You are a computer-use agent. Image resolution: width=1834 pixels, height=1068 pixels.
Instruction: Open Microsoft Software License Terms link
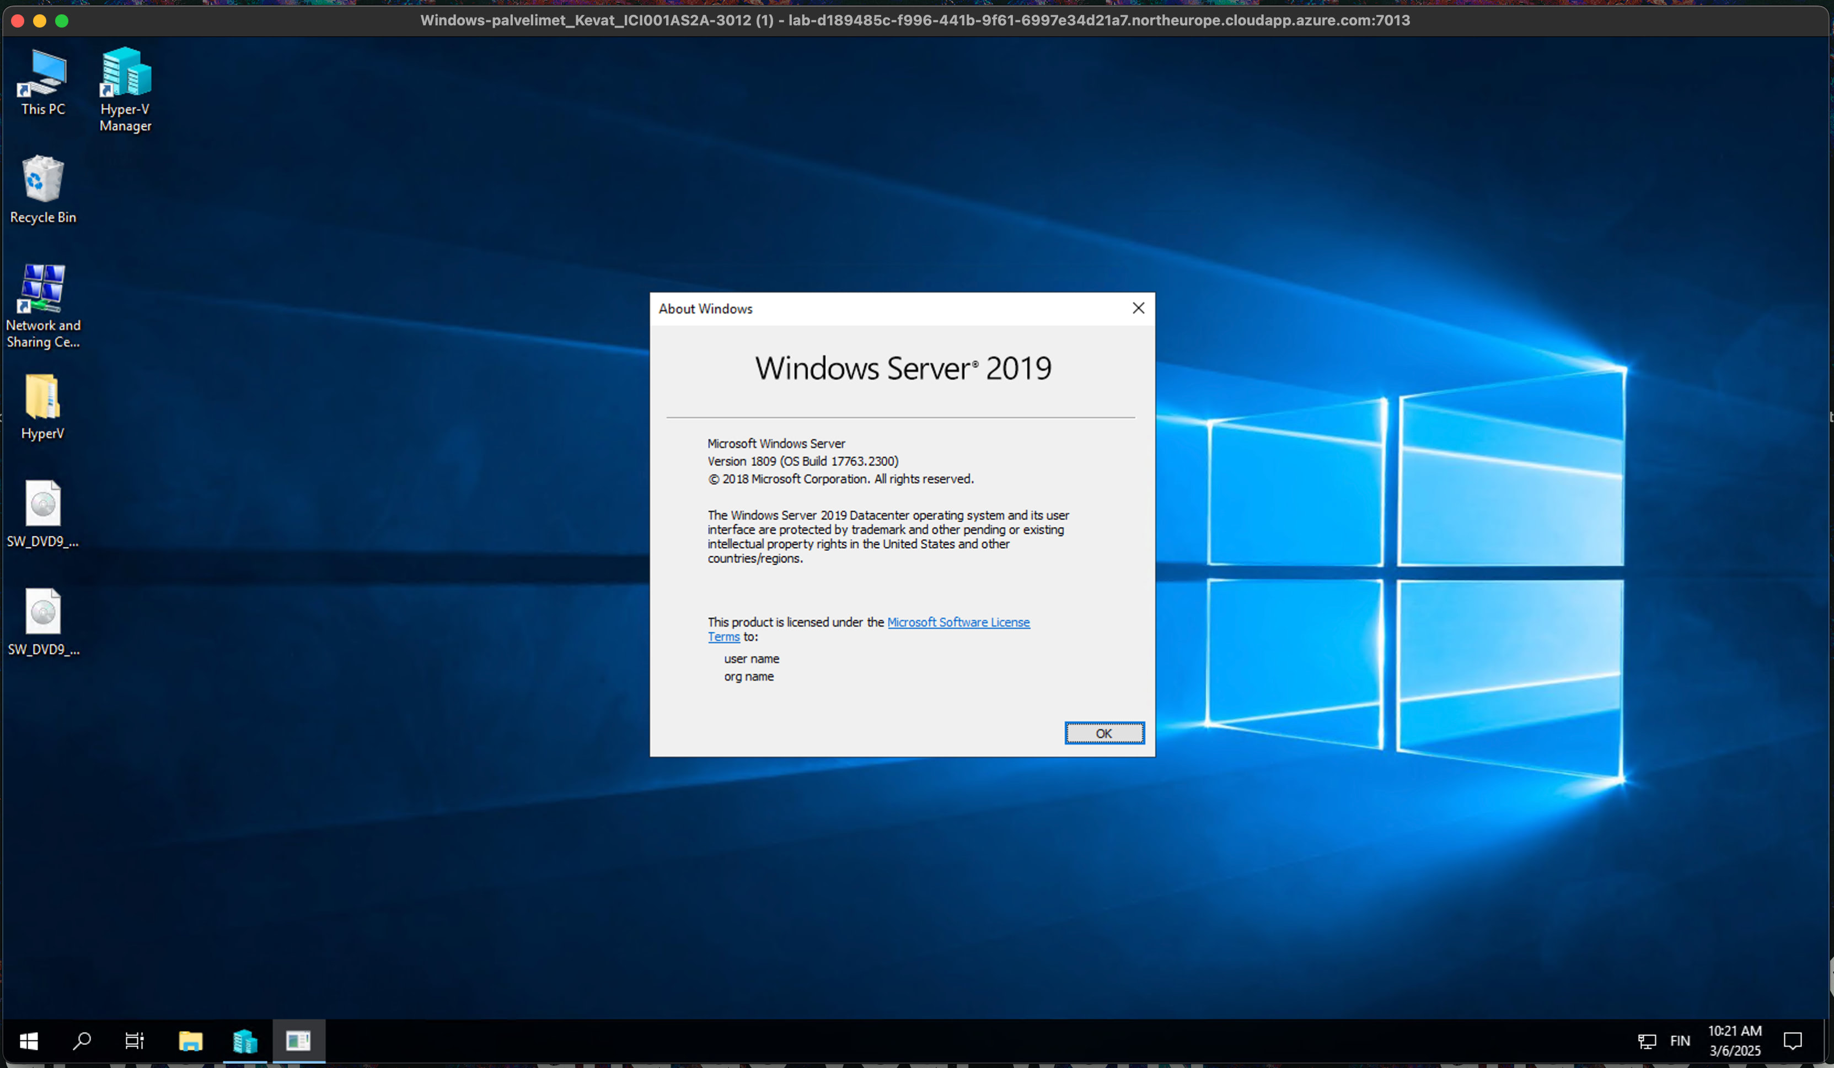(x=958, y=622)
